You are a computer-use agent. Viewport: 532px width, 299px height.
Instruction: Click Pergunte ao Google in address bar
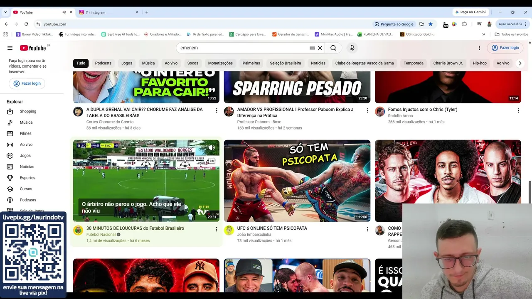[x=394, y=24]
